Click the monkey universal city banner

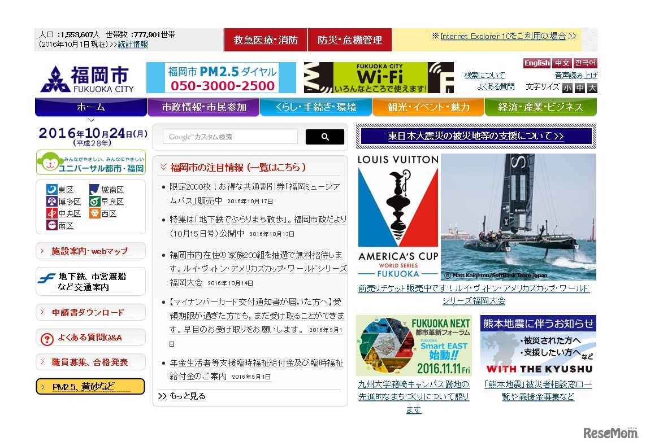point(91,163)
